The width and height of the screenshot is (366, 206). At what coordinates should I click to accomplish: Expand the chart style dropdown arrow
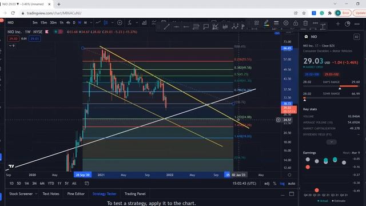click(112, 23)
